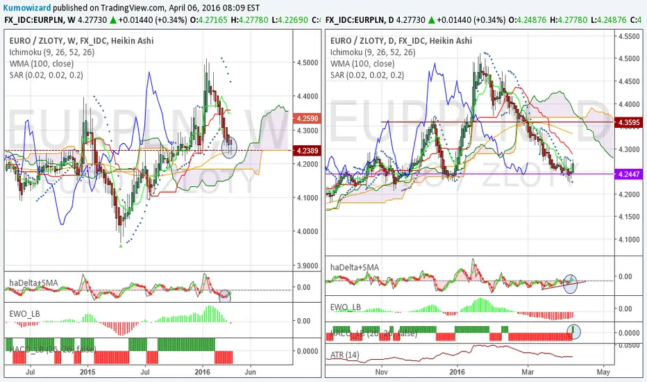
Task: Click the daily haDelta+SMA indicator label
Action: pos(355,267)
